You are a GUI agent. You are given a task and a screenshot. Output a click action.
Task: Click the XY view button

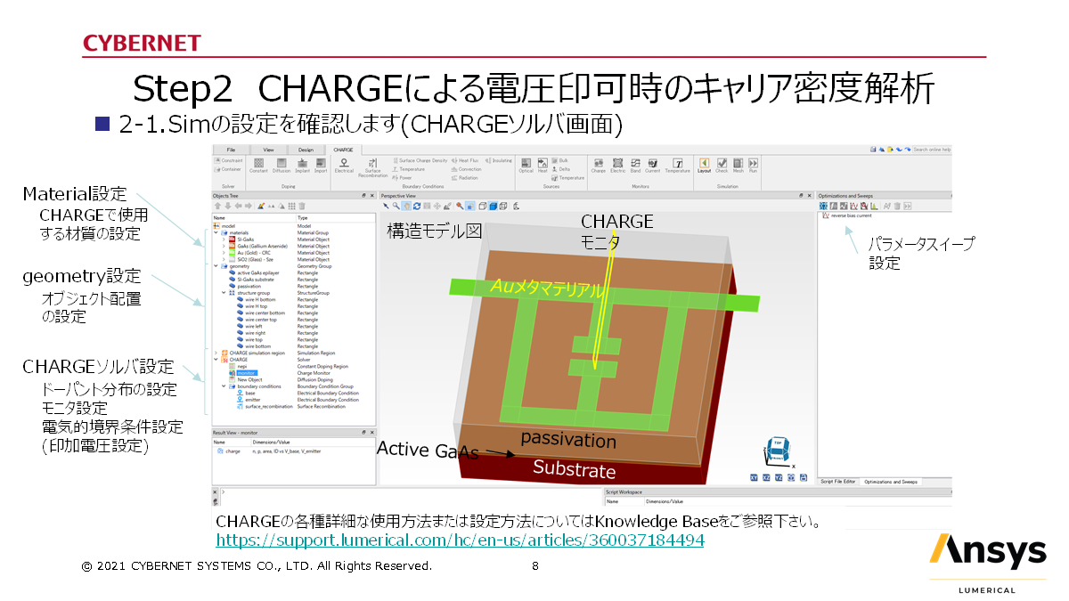[x=754, y=477]
